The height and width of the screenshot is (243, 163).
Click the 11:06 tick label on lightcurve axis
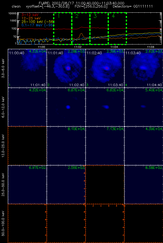(150, 47)
